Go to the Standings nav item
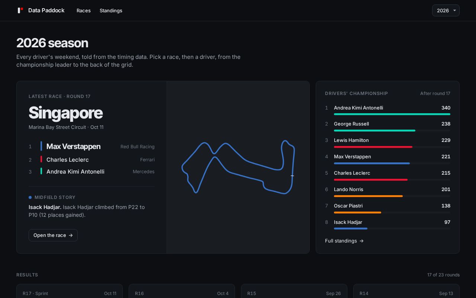Screen dimensions: 476x298 (111, 10)
